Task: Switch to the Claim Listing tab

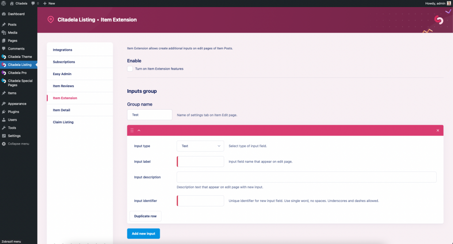Action: pyautogui.click(x=63, y=122)
